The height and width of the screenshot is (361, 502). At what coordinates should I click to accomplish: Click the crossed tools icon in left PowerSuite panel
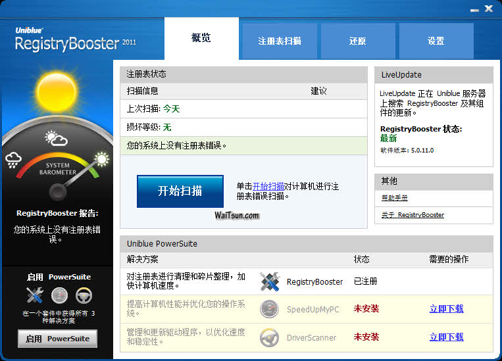[34, 295]
